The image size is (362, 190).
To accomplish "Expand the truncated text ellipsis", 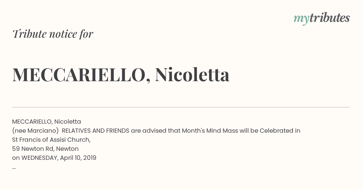I will click(14, 168).
